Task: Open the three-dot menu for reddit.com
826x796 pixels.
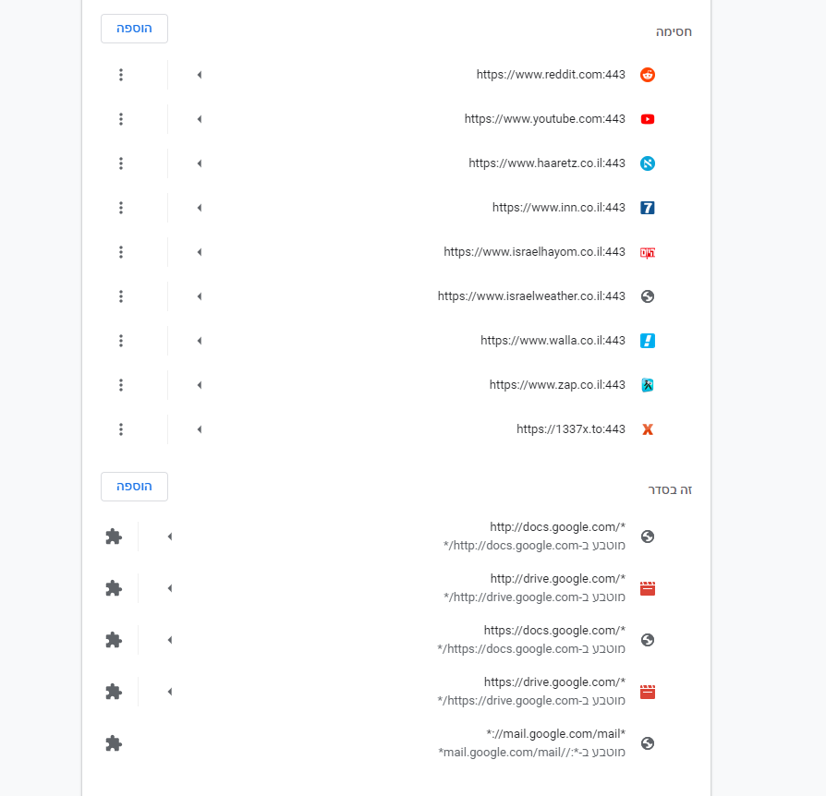Action: (x=121, y=75)
